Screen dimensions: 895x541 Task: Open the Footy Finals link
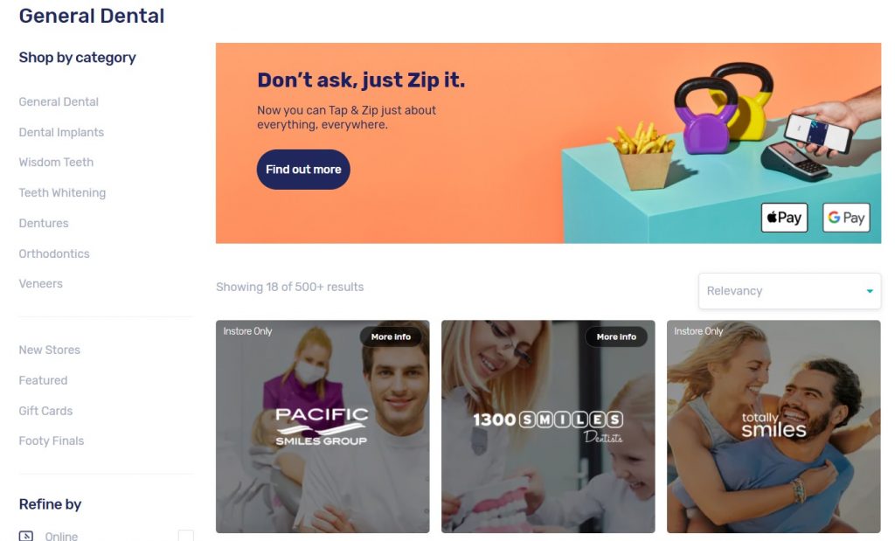52,441
